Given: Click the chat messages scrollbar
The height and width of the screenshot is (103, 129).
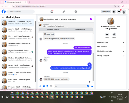Looking at the screenshot, I should point(93,67).
